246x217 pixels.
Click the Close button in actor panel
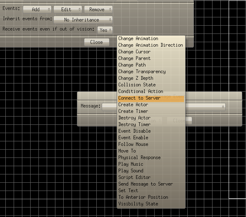click(96, 42)
